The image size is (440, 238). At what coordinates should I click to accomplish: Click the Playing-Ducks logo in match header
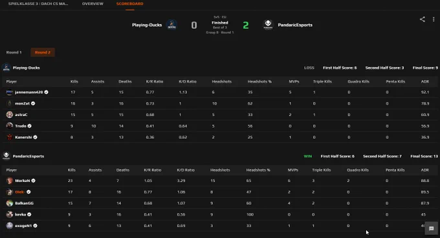point(171,25)
